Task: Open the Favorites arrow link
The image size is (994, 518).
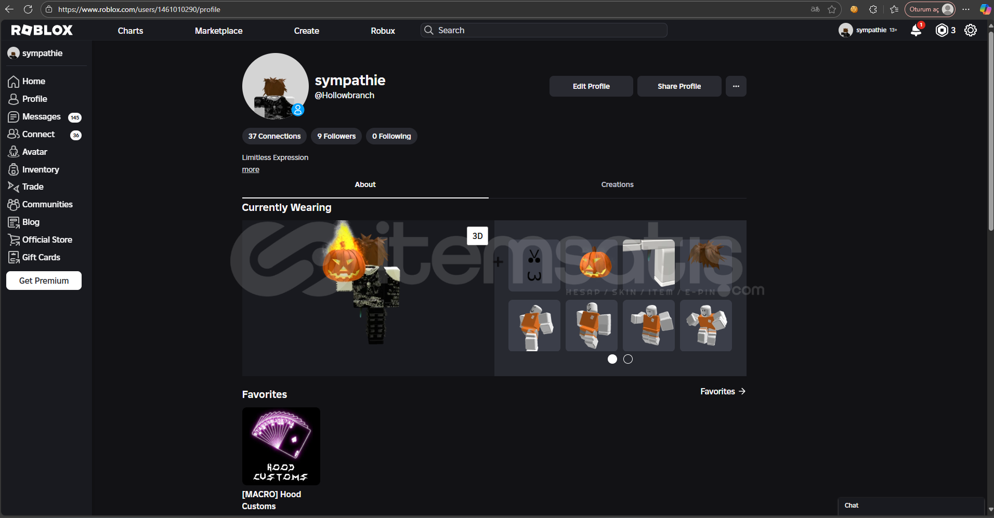Action: coord(723,391)
